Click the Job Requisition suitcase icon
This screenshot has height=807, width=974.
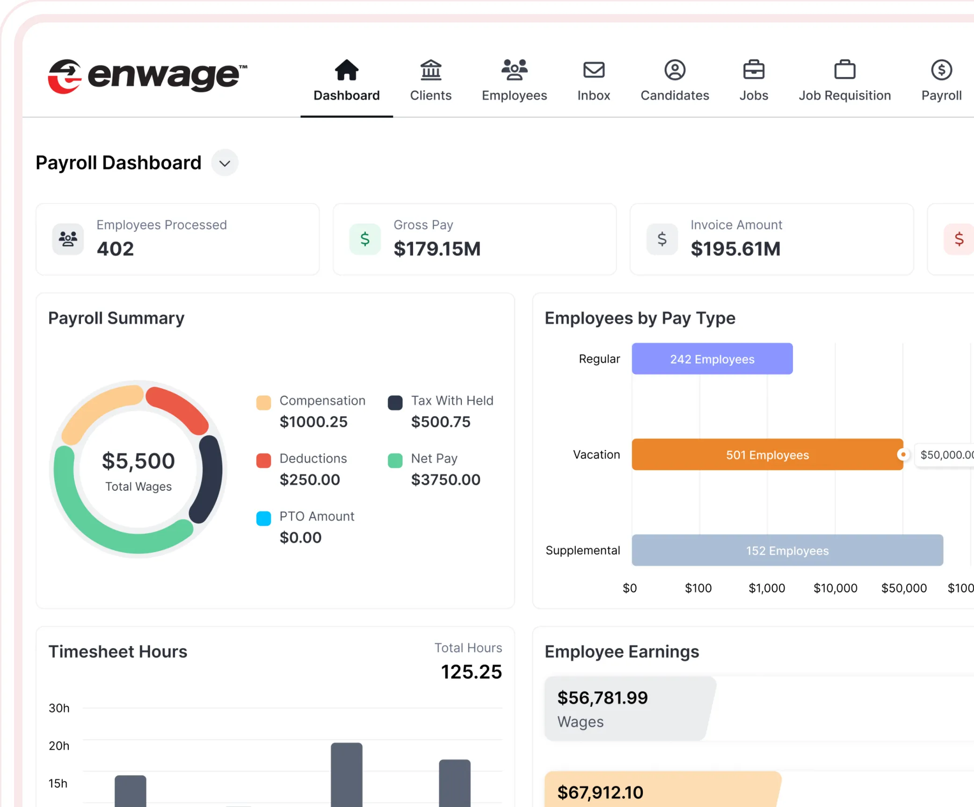coord(844,70)
